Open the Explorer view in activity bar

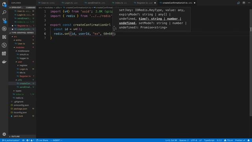click(x=4, y=4)
